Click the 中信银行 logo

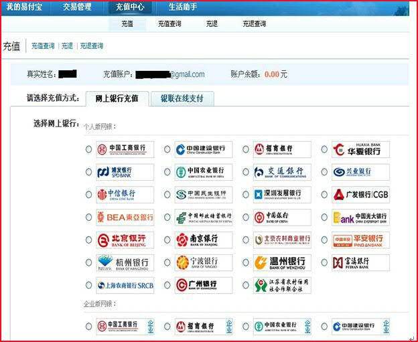[125, 195]
